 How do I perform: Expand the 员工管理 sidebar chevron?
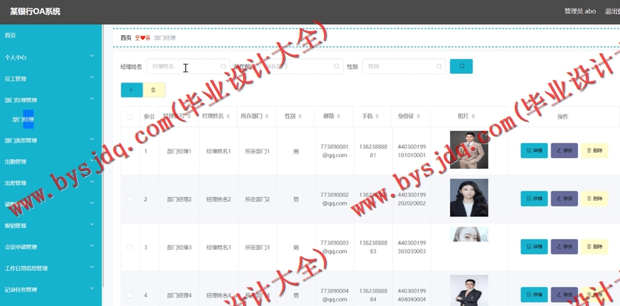coord(92,77)
